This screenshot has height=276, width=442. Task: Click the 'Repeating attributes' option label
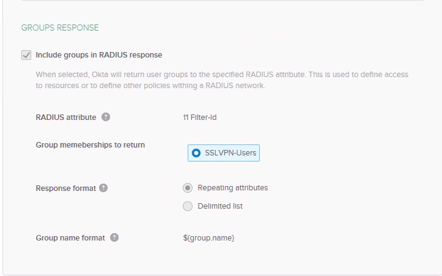[232, 188]
